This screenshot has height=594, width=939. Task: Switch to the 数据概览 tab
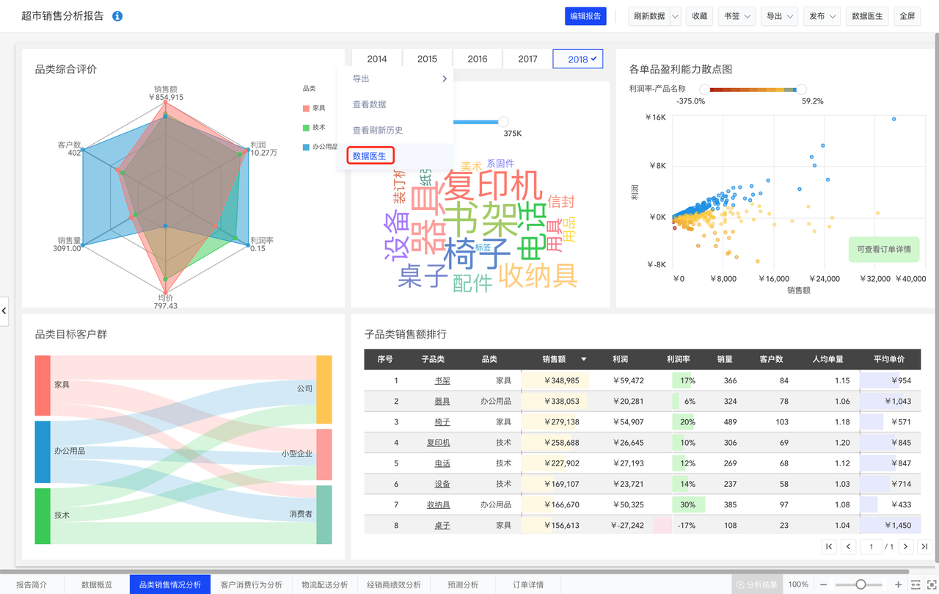(x=97, y=584)
